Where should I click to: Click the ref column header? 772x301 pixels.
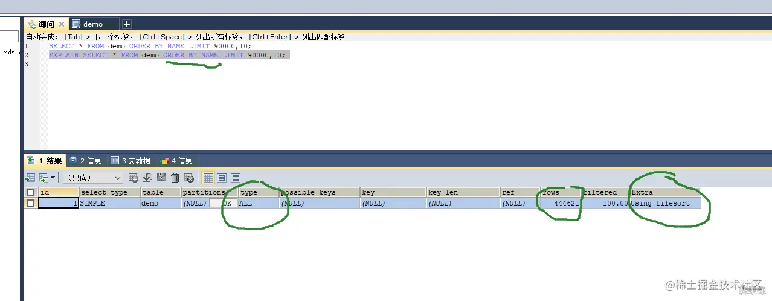pos(520,192)
